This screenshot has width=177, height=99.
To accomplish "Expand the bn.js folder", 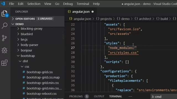I will click(x=18, y=39).
